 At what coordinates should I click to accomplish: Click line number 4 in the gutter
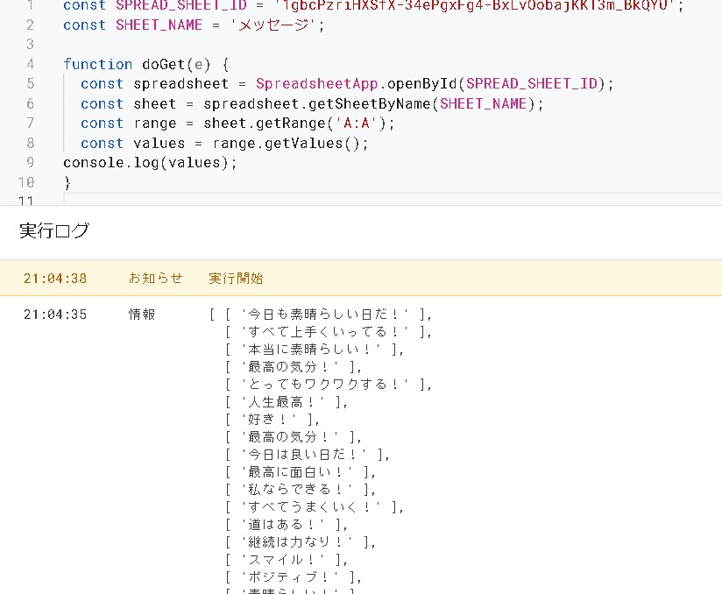point(30,64)
